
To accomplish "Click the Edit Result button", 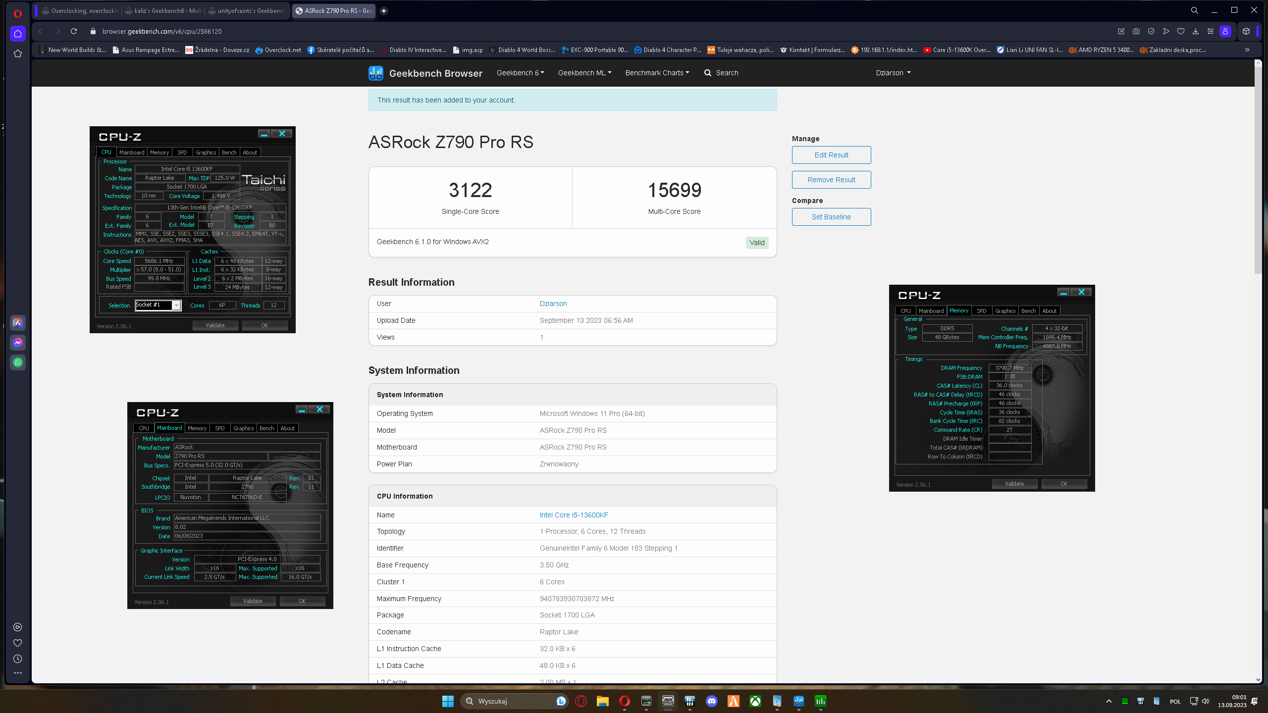I will pos(831,155).
